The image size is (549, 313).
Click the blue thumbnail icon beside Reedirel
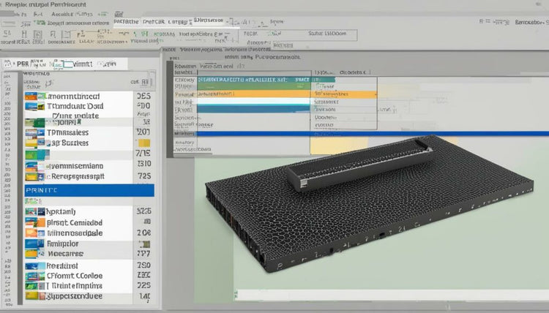point(35,265)
